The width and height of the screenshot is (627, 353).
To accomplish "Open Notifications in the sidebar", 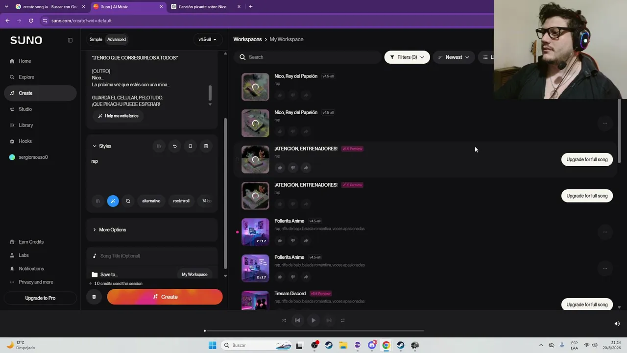I will point(31,269).
